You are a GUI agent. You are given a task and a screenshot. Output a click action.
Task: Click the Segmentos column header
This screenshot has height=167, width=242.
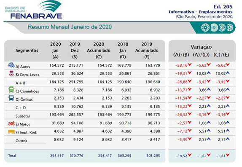coord(27,50)
